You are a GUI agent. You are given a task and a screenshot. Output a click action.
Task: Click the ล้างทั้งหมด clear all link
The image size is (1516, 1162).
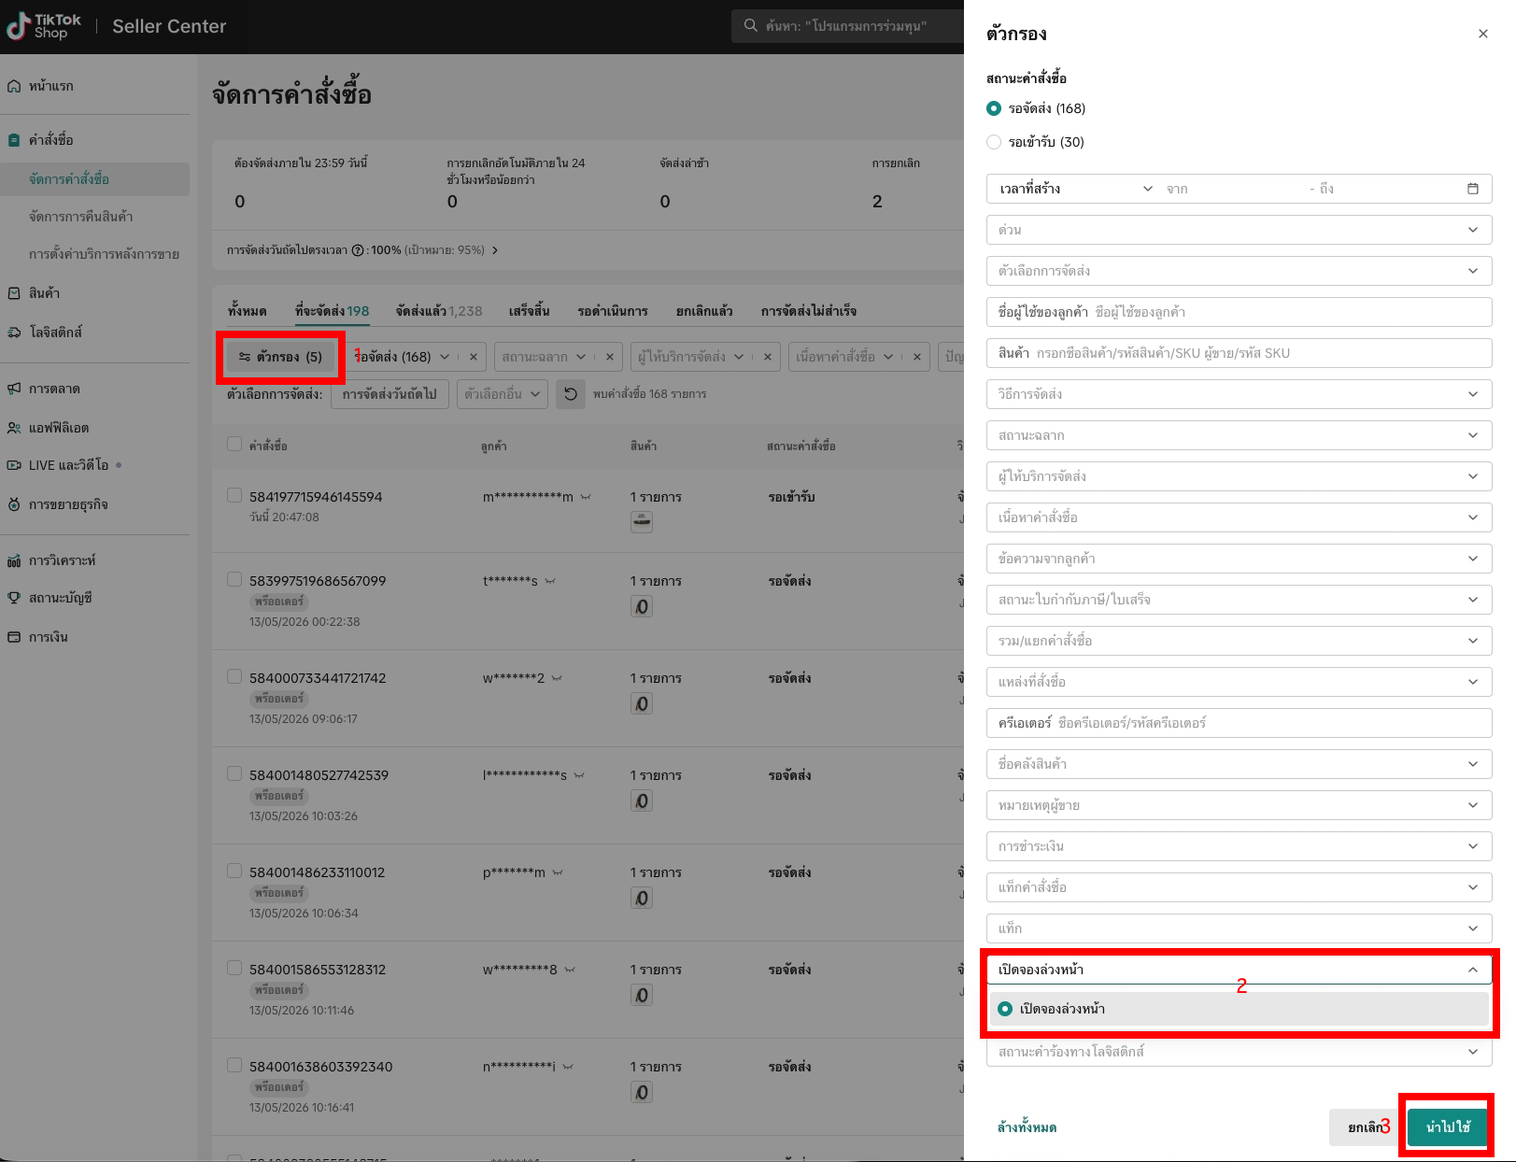pos(1027,1127)
